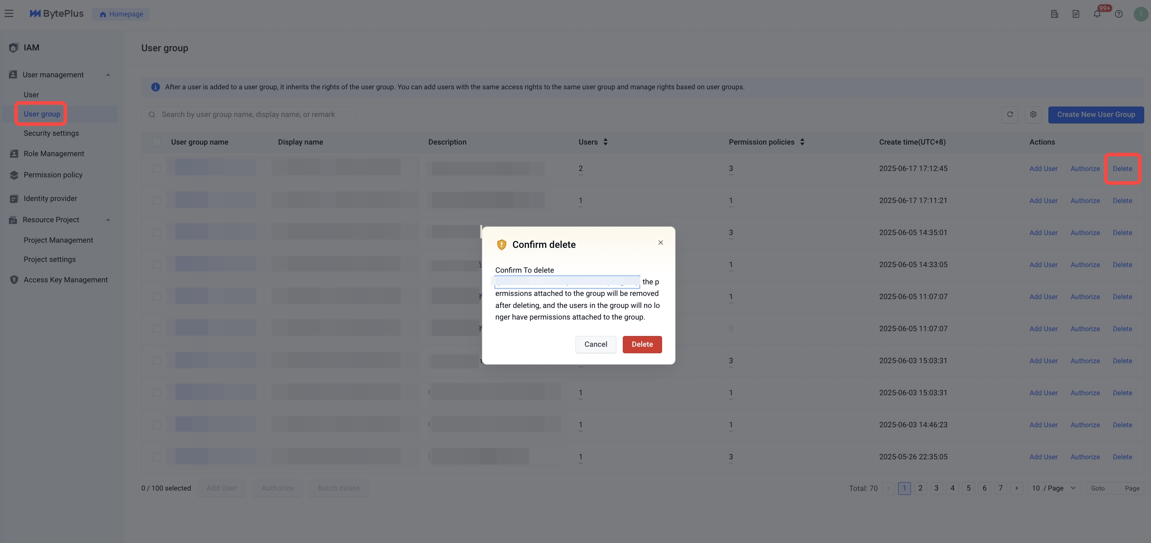Open the 10 / Page size dropdown
The width and height of the screenshot is (1151, 543).
tap(1054, 488)
